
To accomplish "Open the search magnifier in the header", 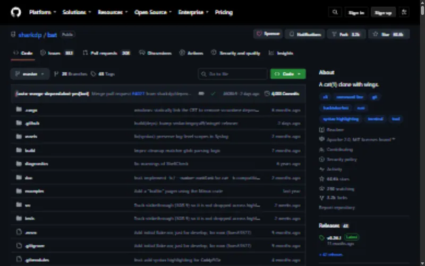I will tap(335, 12).
